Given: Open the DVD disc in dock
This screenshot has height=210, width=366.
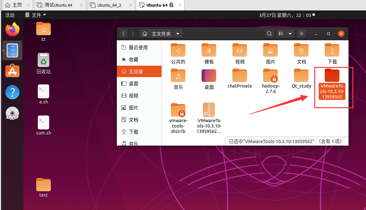Looking at the screenshot, I should [12, 113].
